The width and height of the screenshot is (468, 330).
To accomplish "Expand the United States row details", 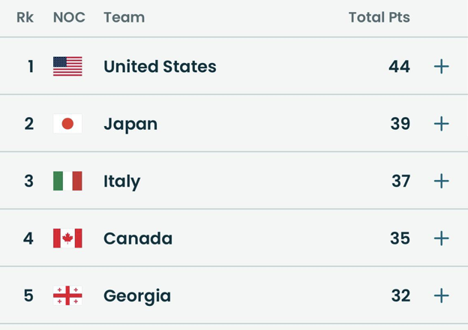I will point(442,66).
